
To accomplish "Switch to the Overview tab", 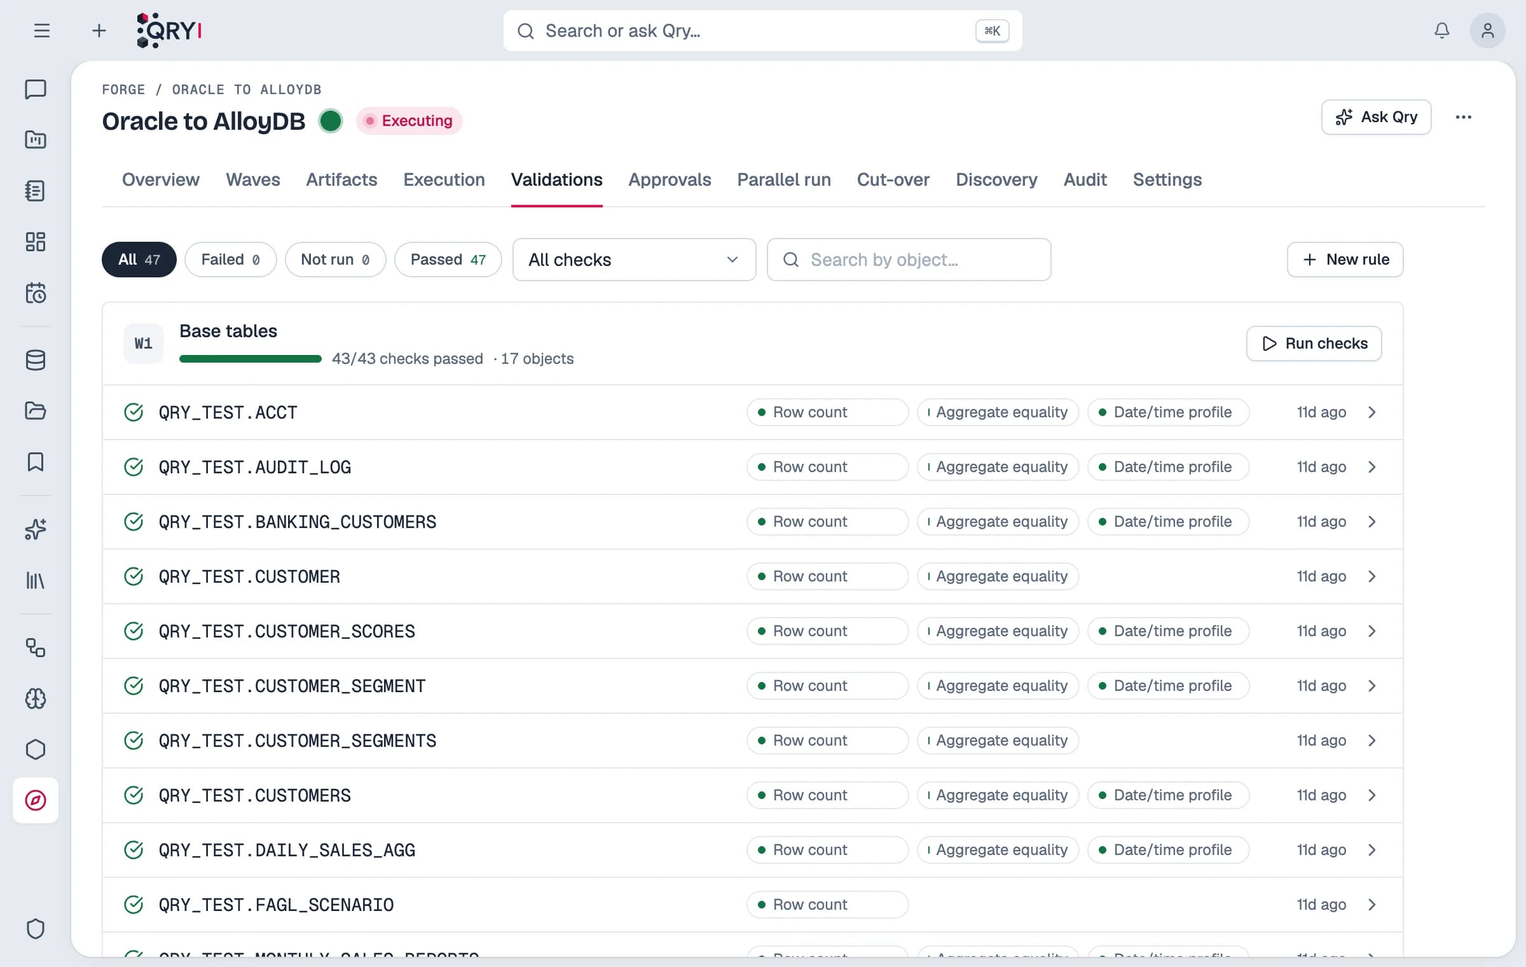I will pos(161,180).
